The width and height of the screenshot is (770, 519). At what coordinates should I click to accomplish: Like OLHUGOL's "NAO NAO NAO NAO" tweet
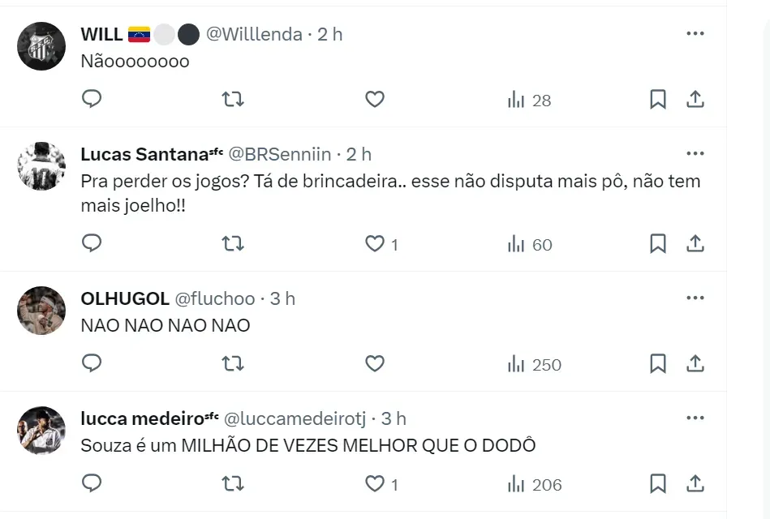pos(374,364)
